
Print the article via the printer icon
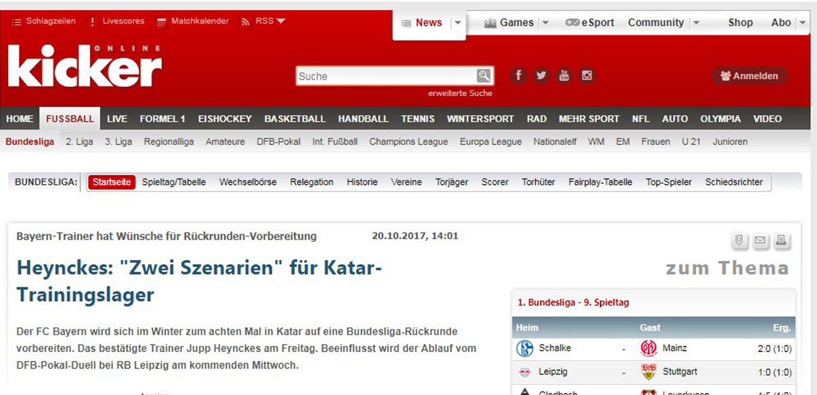pos(781,240)
